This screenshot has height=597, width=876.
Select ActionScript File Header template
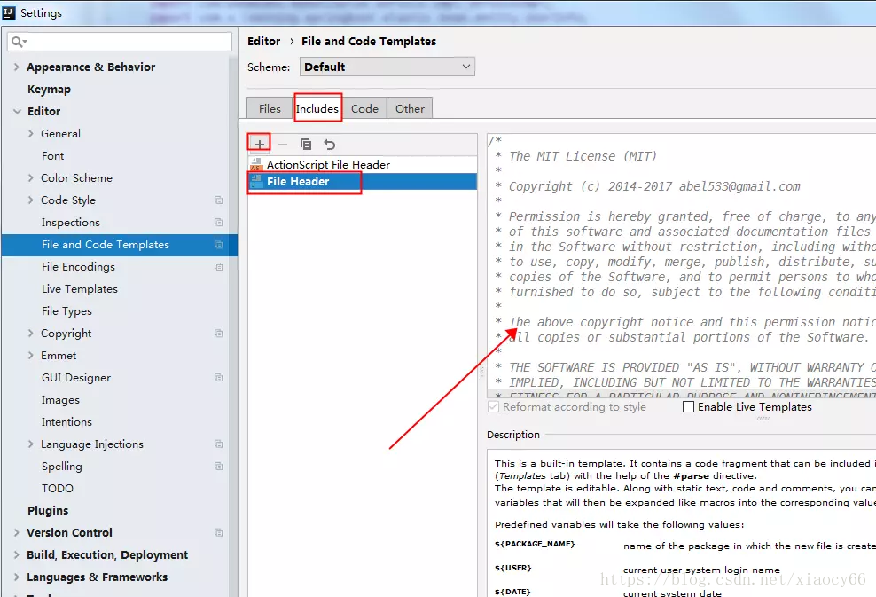[x=363, y=164]
